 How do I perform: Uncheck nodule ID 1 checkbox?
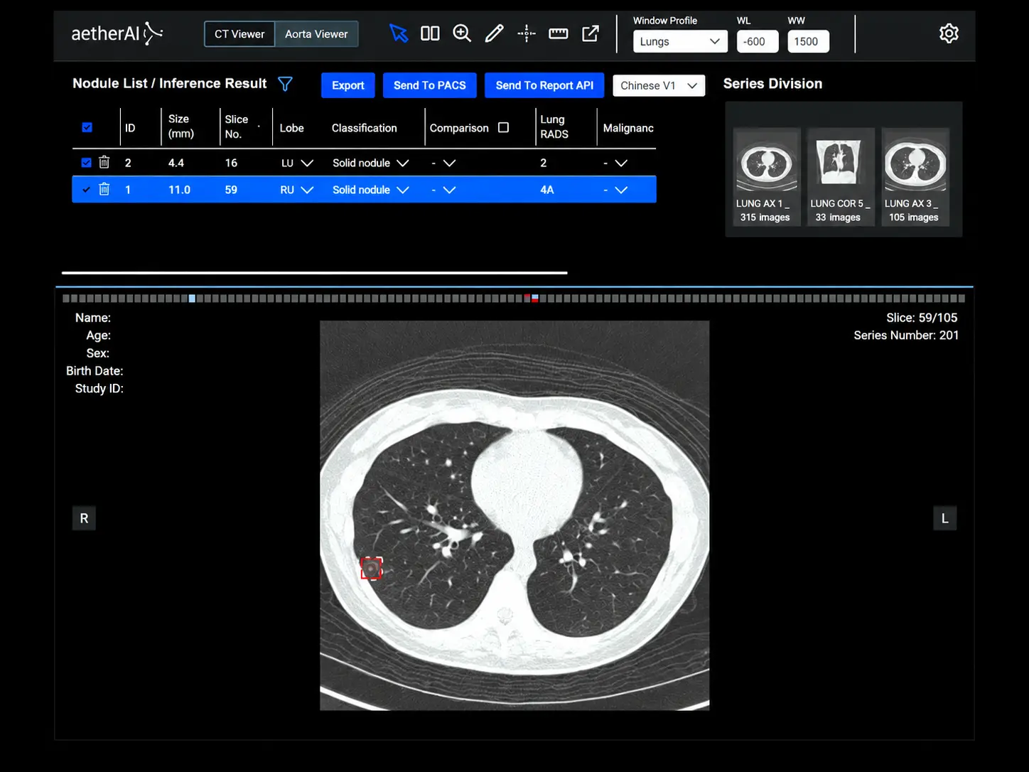[x=87, y=190]
